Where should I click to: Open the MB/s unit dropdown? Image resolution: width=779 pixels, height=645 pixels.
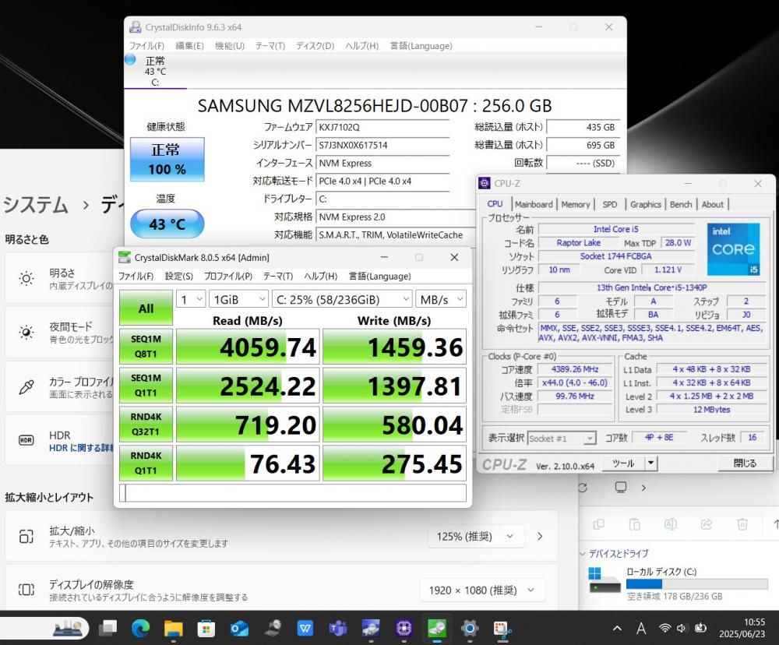(x=441, y=300)
